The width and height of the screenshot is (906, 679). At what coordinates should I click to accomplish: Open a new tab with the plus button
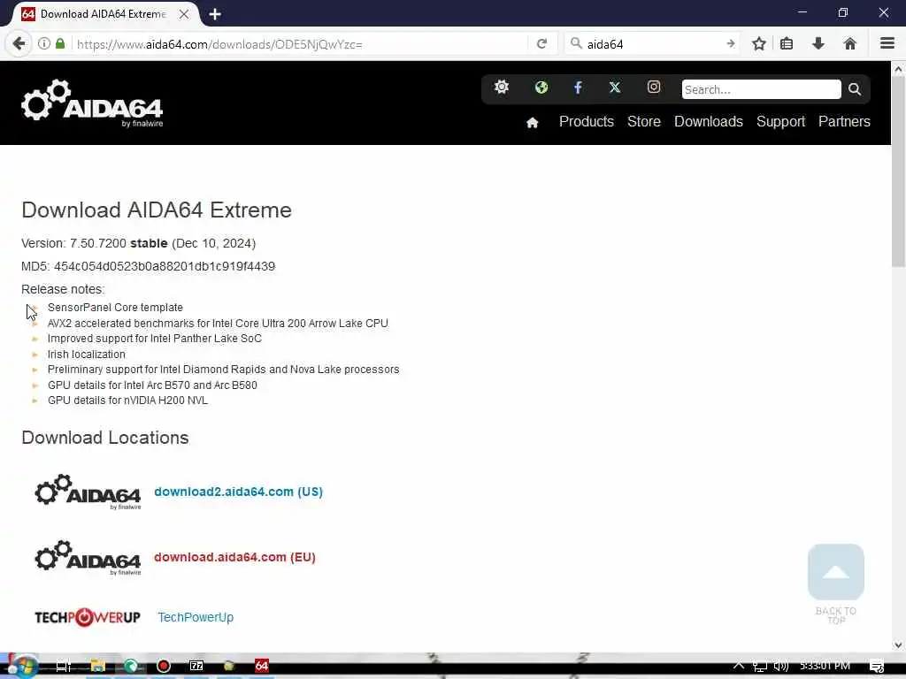click(x=214, y=14)
